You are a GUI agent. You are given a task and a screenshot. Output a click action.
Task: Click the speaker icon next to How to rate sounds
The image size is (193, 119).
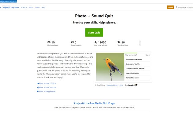pos(38,87)
